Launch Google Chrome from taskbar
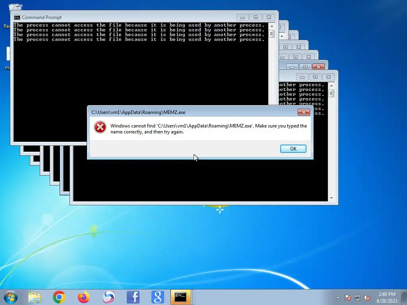 pyautogui.click(x=59, y=297)
